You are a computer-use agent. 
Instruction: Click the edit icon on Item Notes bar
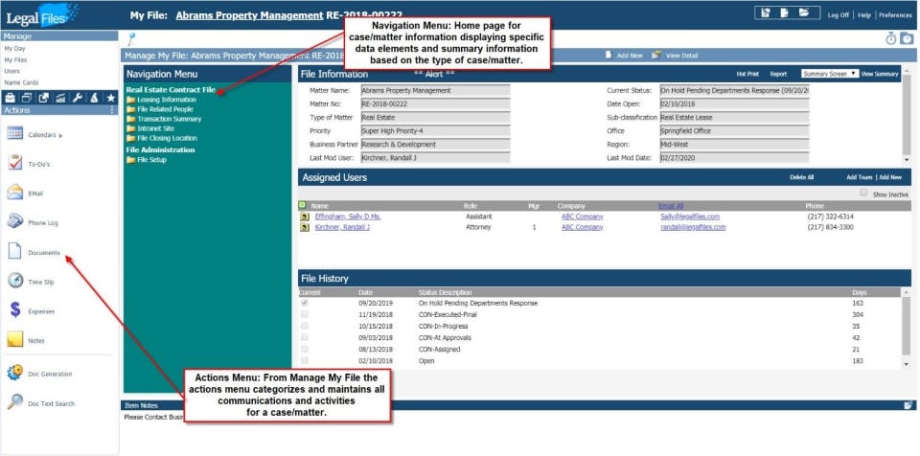[x=908, y=405]
